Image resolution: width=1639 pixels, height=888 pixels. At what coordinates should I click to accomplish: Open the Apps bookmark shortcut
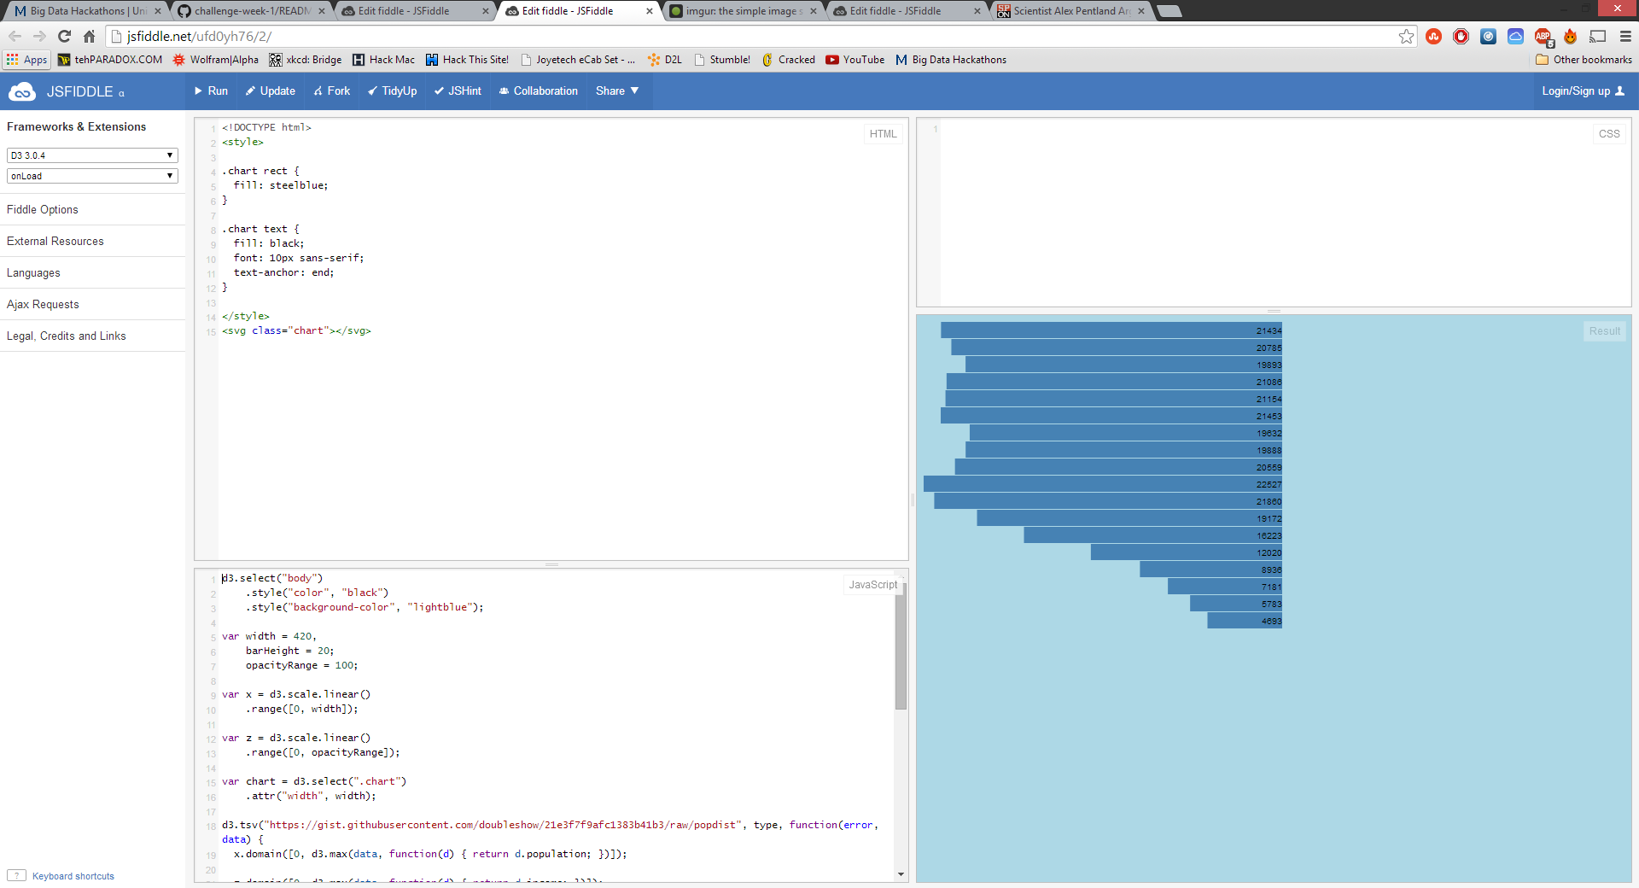(26, 60)
